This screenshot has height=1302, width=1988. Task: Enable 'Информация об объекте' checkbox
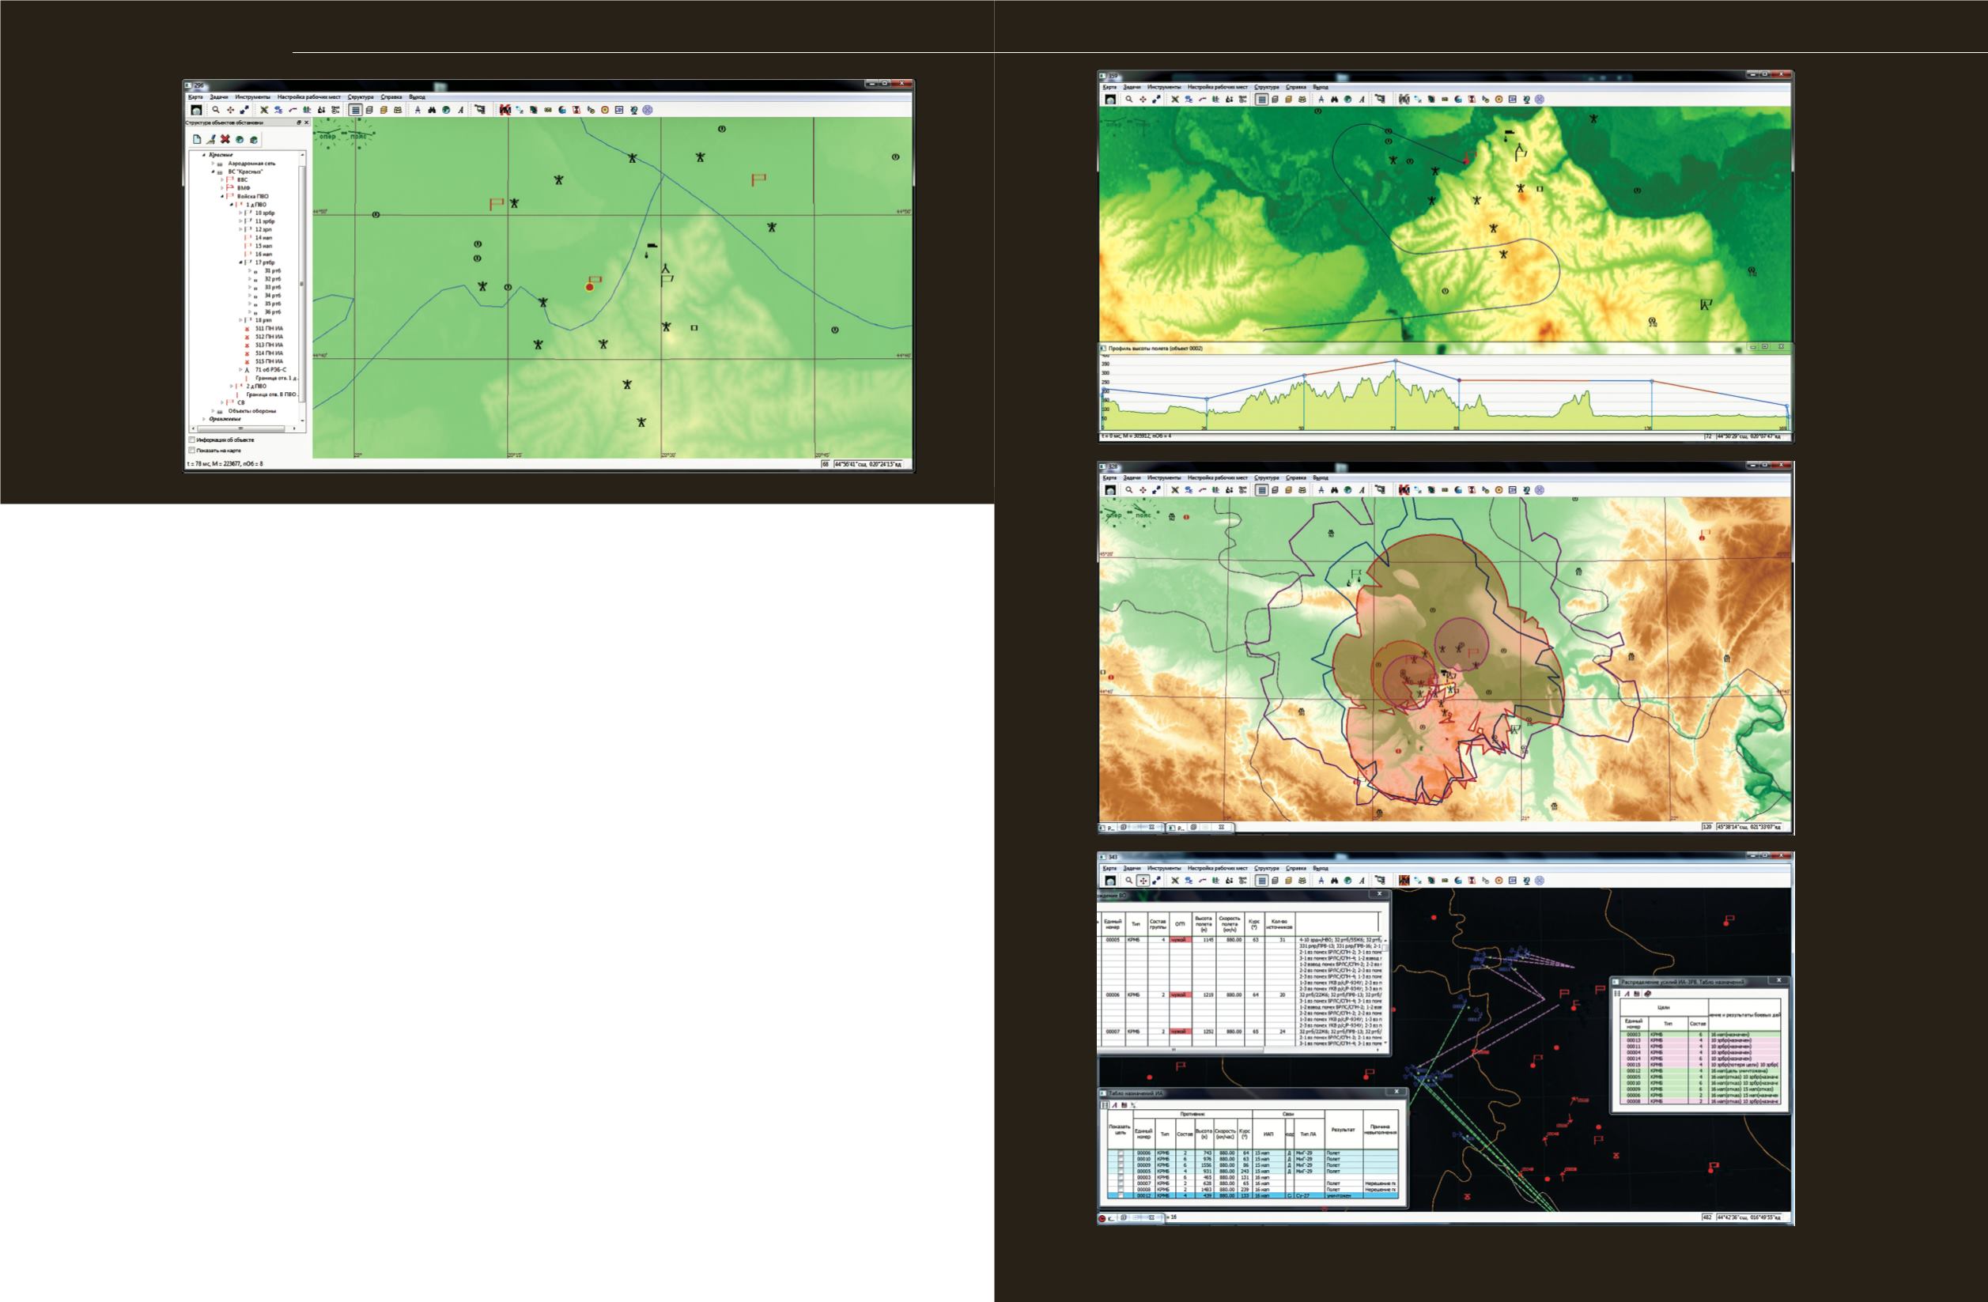click(192, 440)
